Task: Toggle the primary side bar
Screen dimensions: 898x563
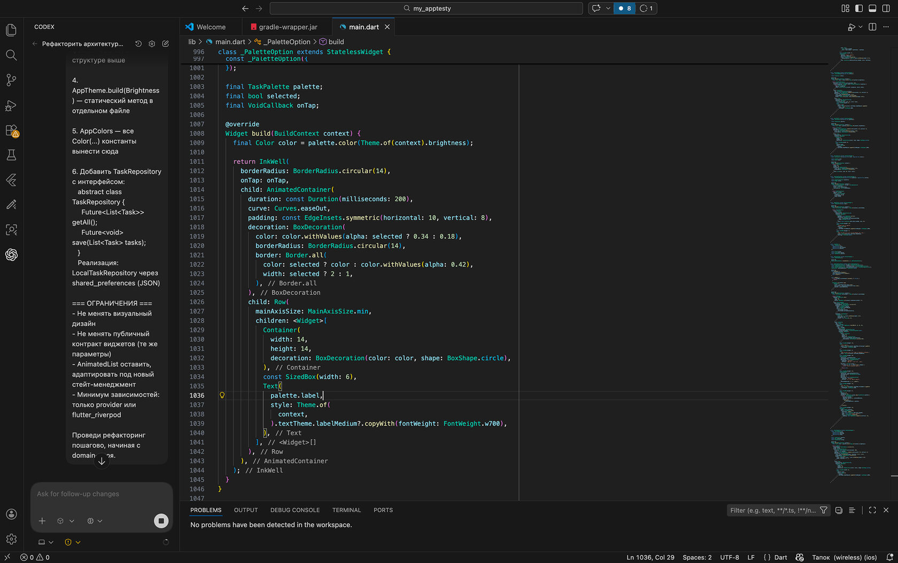Action: click(x=859, y=8)
